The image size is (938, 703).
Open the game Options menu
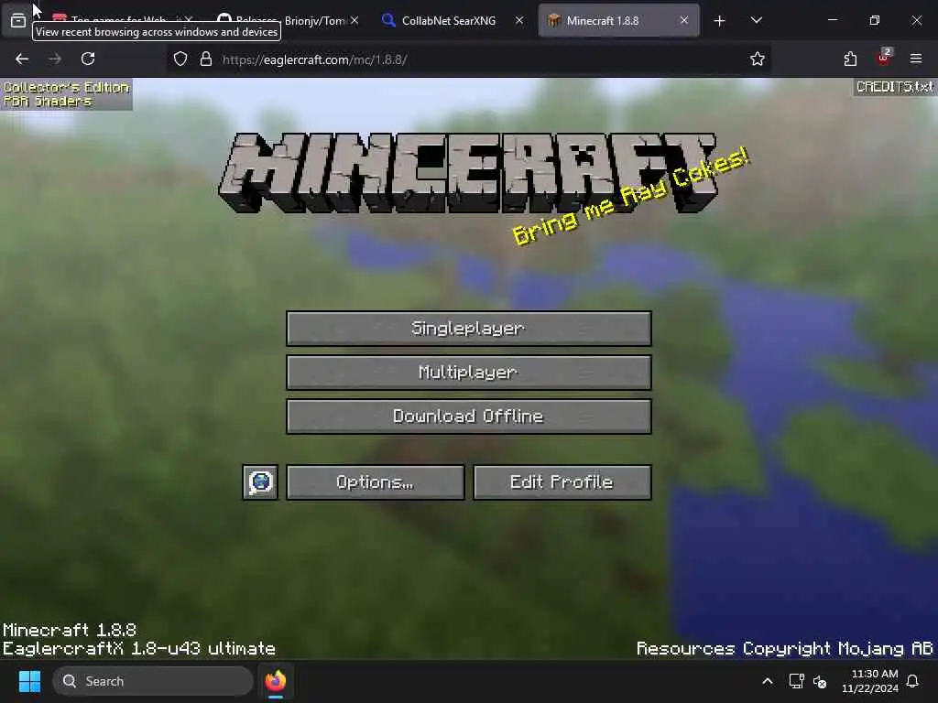pyautogui.click(x=375, y=481)
